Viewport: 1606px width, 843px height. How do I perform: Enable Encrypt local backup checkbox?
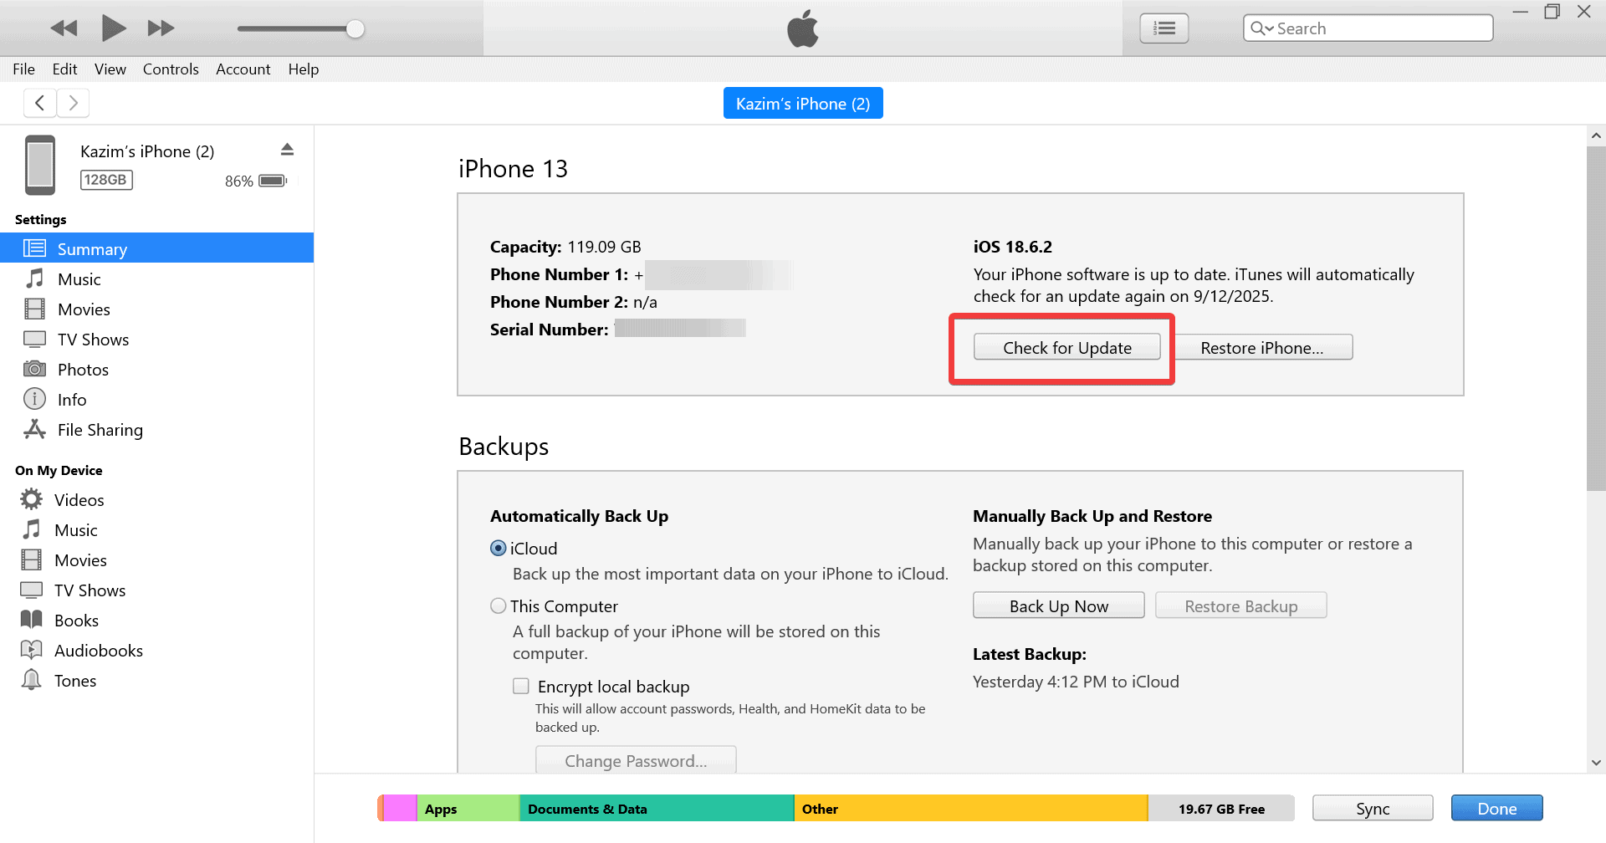[x=521, y=687]
